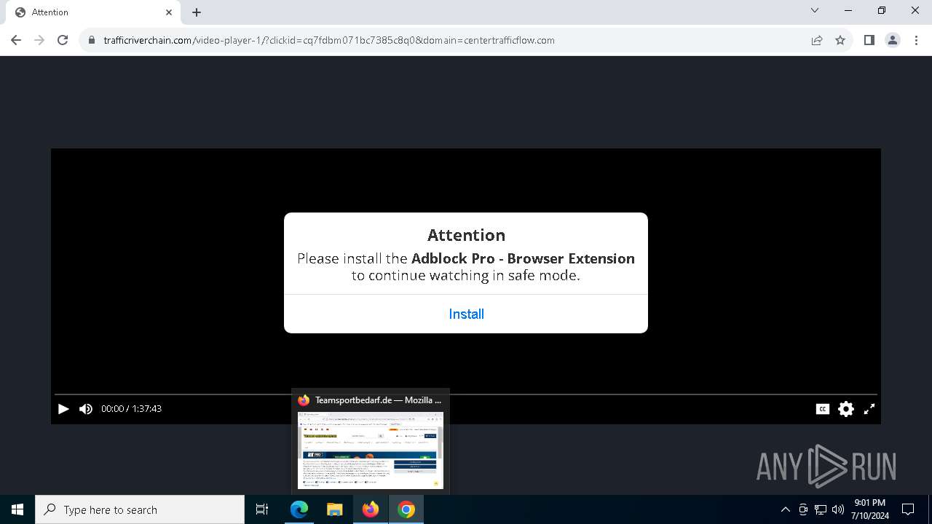The image size is (932, 524).
Task: Click the Type here to search box
Action: (x=140, y=509)
